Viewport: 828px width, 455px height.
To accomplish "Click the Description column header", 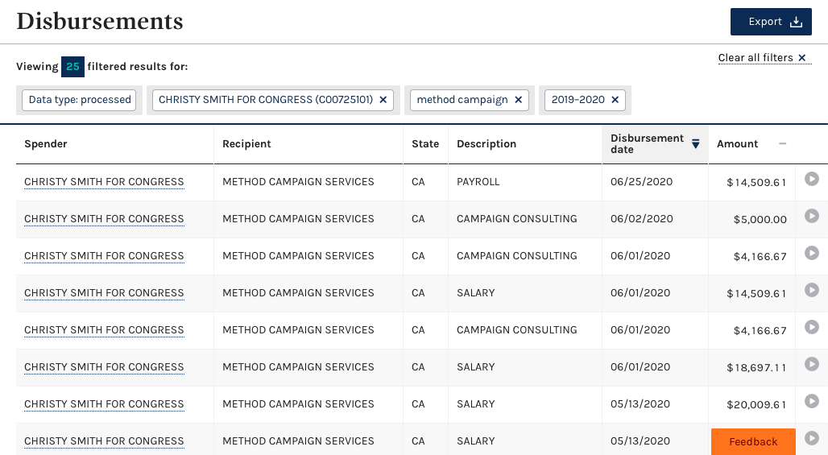I will [486, 144].
